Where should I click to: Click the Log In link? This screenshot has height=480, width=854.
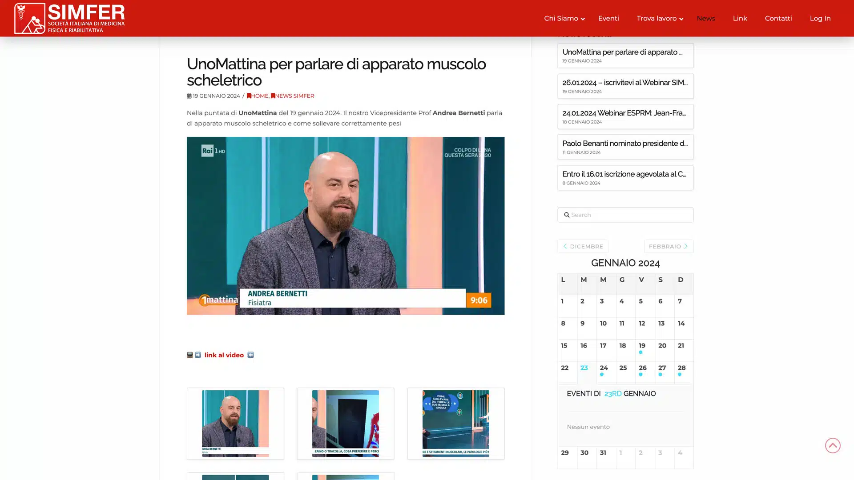(820, 18)
